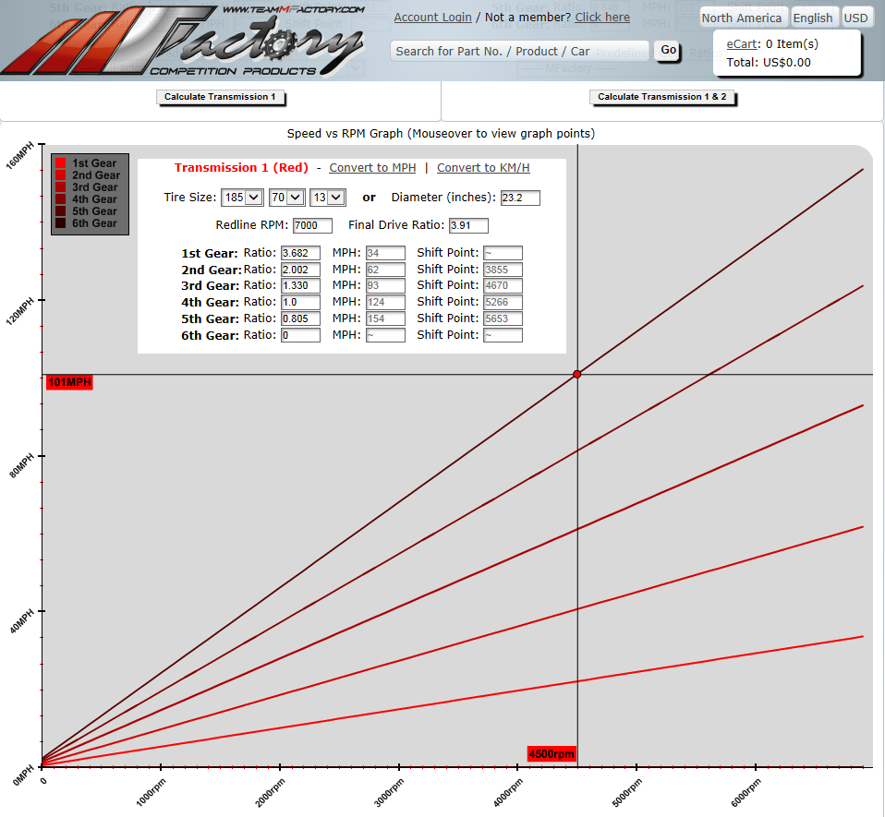This screenshot has height=817, width=885.
Task: Switch to USD currency
Action: [x=856, y=17]
